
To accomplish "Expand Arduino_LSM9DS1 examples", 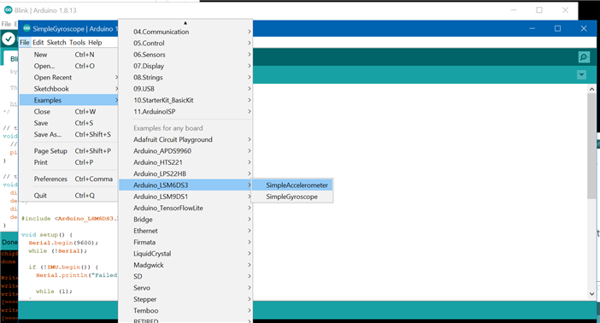I will click(185, 197).
